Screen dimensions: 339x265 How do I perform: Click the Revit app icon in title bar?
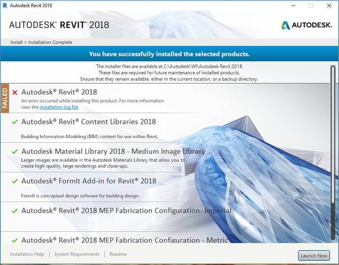(5, 6)
